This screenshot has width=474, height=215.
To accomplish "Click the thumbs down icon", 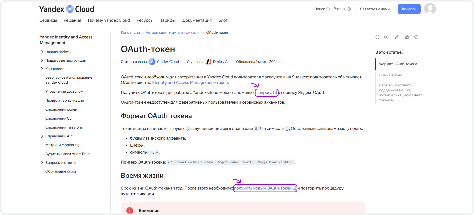I will pyautogui.click(x=416, y=37).
